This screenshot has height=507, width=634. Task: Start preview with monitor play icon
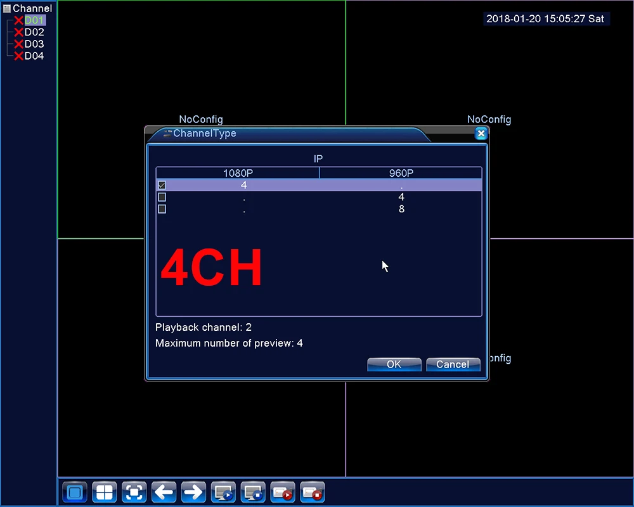(223, 492)
